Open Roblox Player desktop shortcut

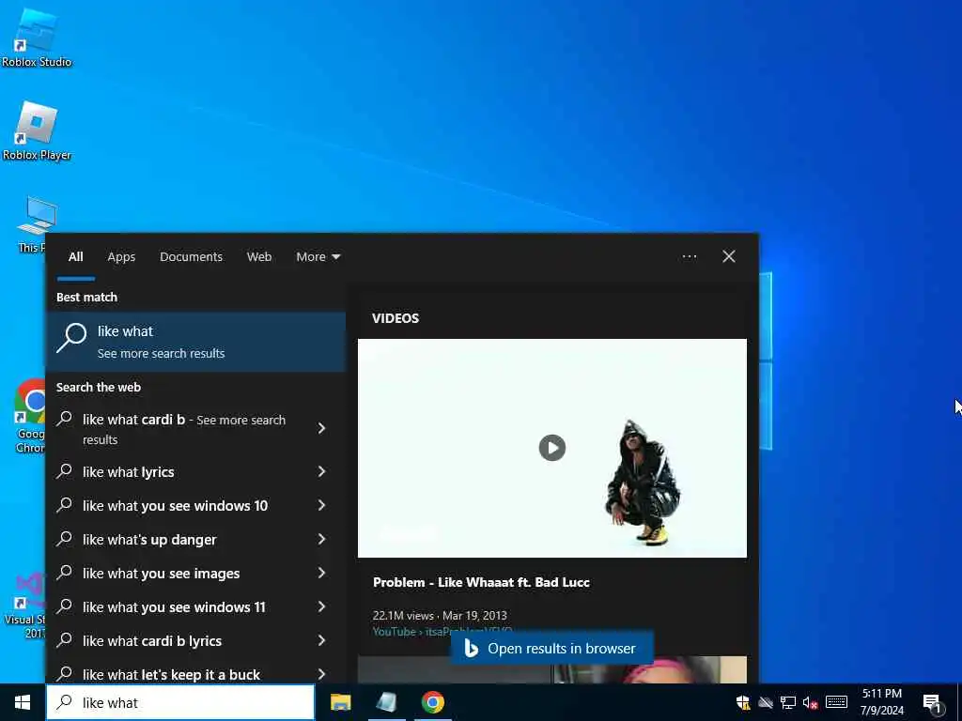click(37, 130)
